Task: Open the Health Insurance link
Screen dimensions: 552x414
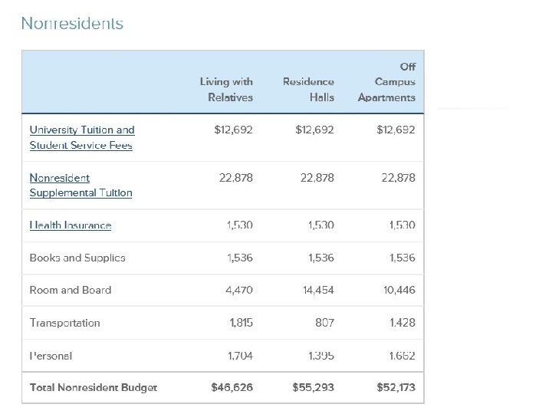Action: (x=71, y=225)
